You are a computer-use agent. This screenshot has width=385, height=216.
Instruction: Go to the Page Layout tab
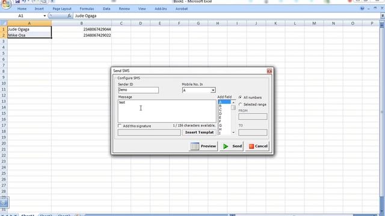click(x=62, y=9)
